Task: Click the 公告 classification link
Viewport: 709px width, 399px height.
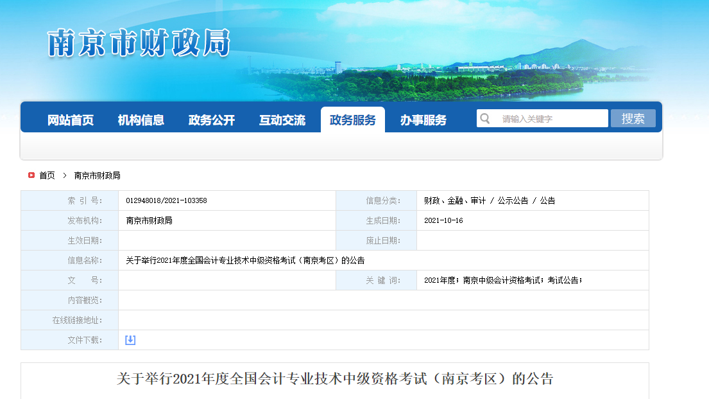Action: point(549,200)
